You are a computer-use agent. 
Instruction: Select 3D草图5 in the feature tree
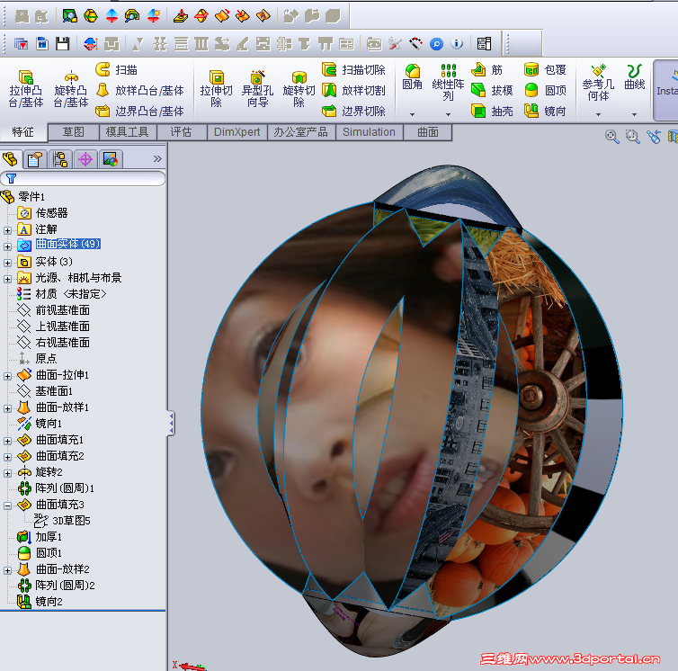click(71, 521)
